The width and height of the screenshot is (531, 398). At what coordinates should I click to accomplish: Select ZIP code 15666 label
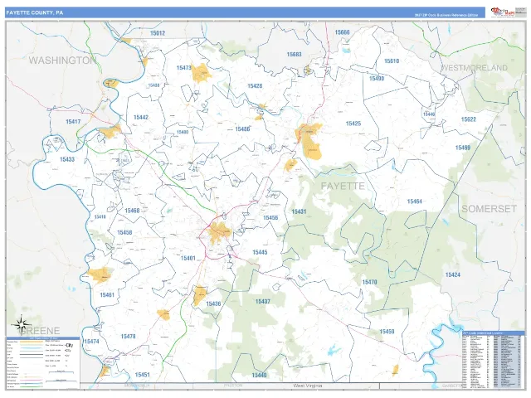coord(342,32)
